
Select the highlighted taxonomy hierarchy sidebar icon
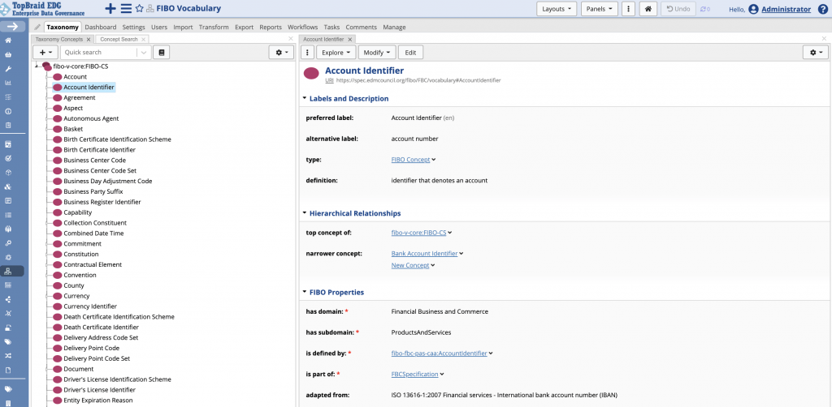point(8,272)
